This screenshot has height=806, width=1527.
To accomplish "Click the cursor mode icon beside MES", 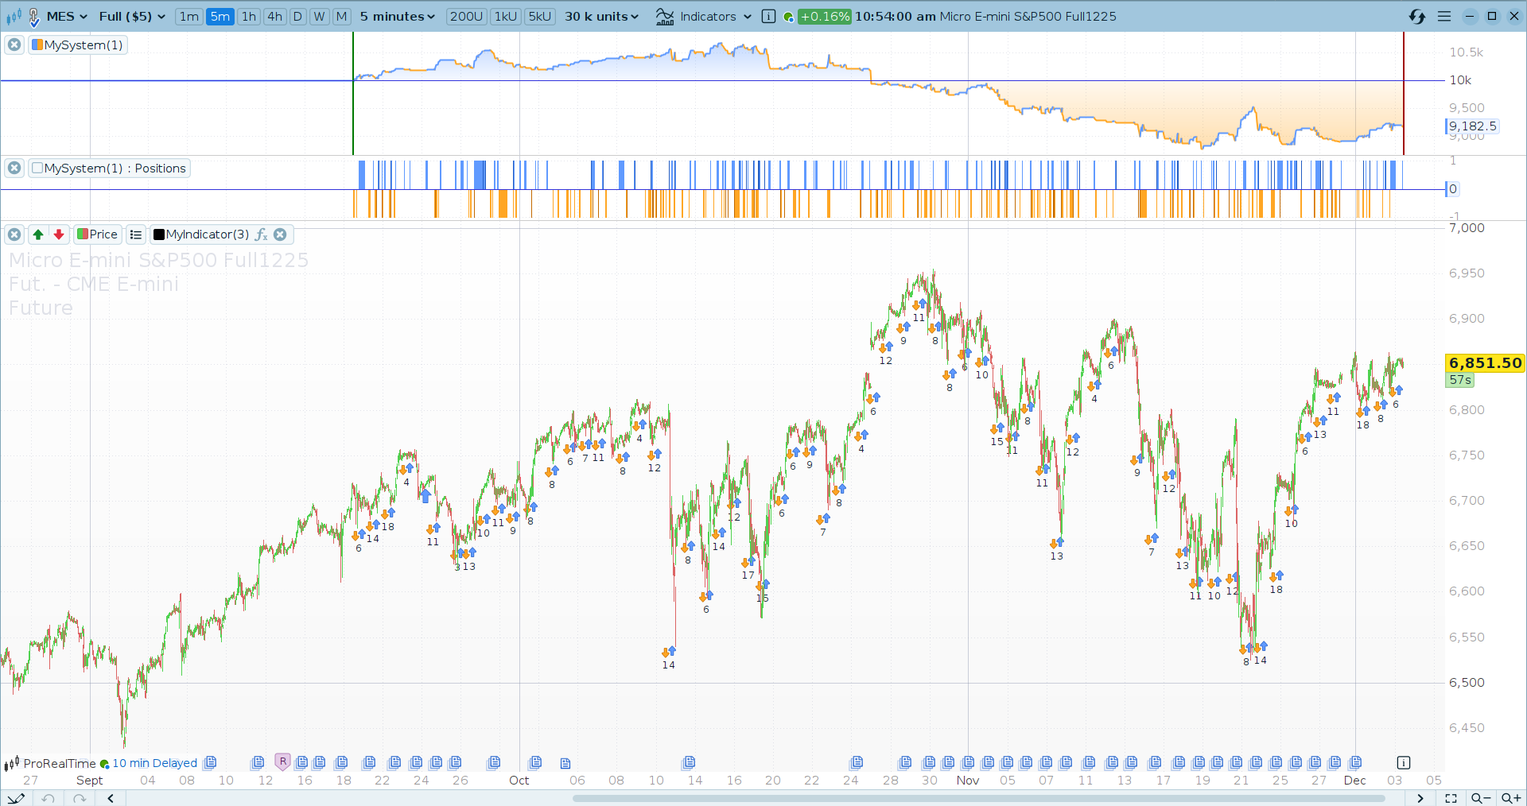I will 34,17.
